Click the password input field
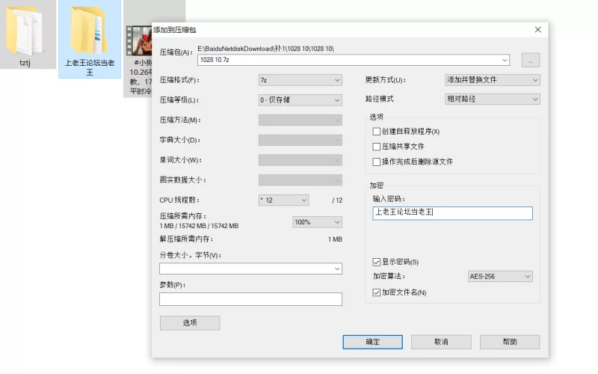This screenshot has height=374, width=598. coord(452,213)
